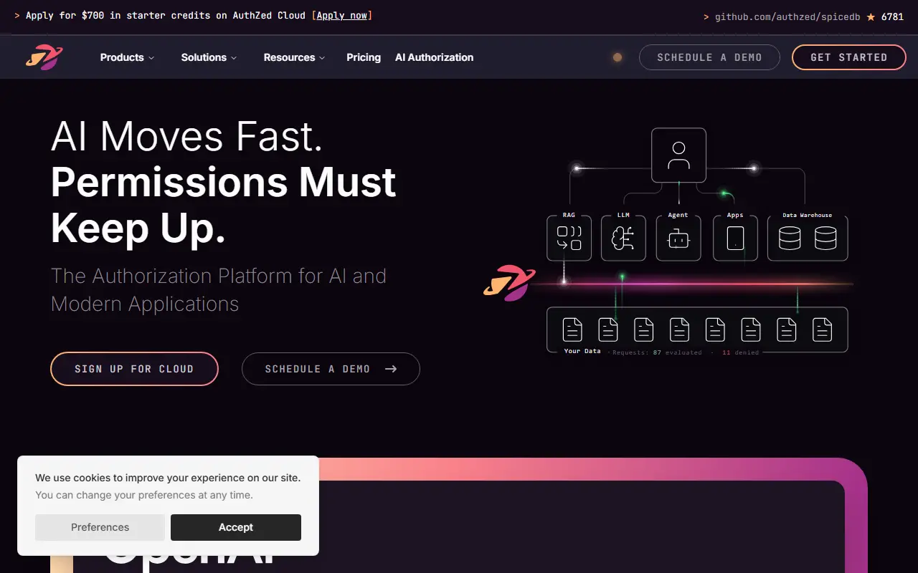The height and width of the screenshot is (573, 918).
Task: Click the planet logo beside the diagram's pink line
Action: tap(509, 283)
